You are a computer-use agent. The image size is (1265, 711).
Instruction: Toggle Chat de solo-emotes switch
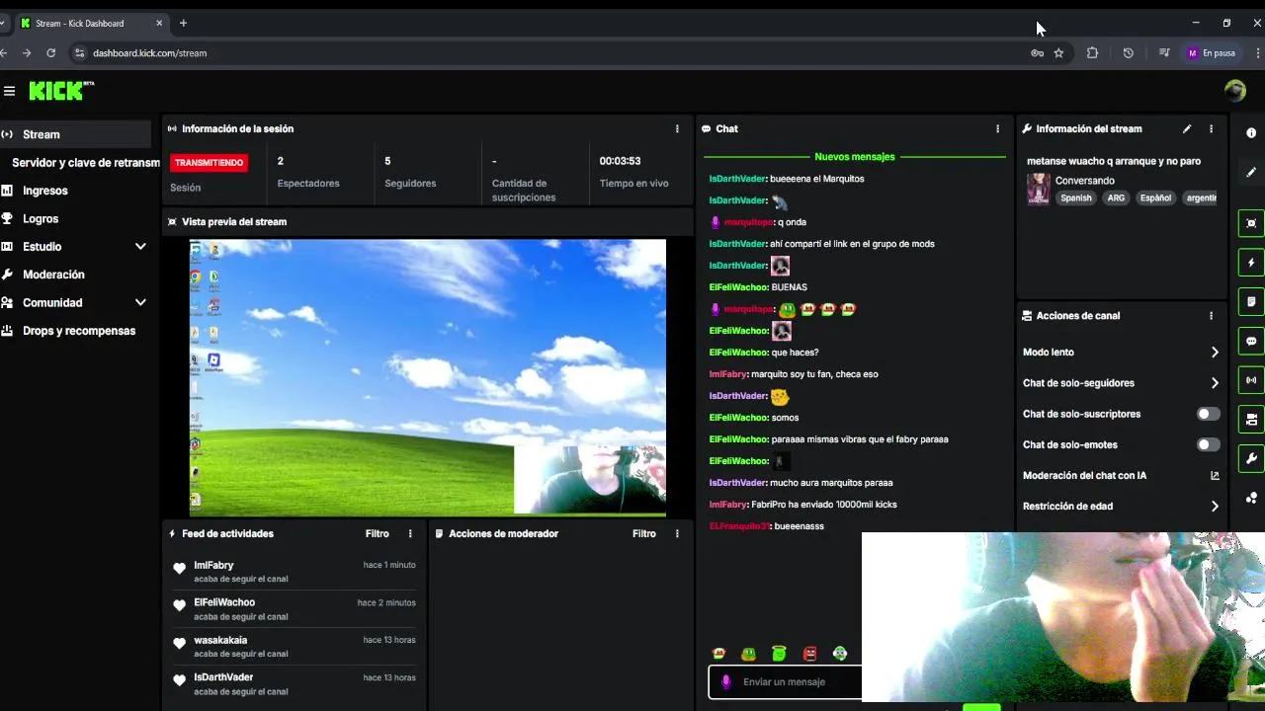[x=1208, y=444]
